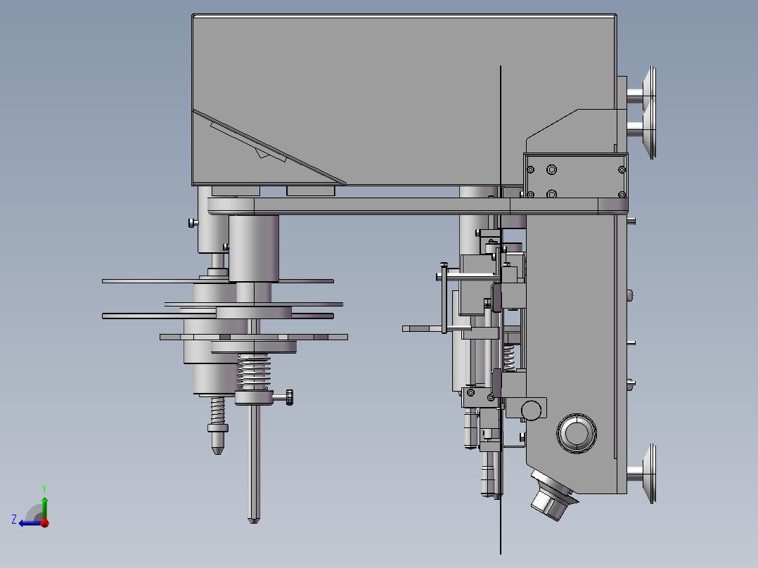The image size is (758, 568).
Task: Select the horizontal support arm under the hopper
Action: [418, 206]
